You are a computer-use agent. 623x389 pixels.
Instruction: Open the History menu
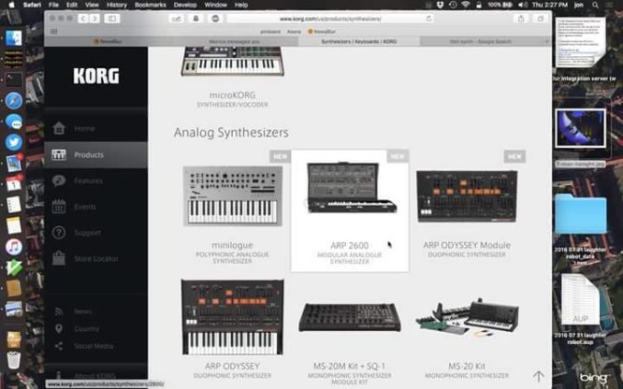[x=116, y=5]
